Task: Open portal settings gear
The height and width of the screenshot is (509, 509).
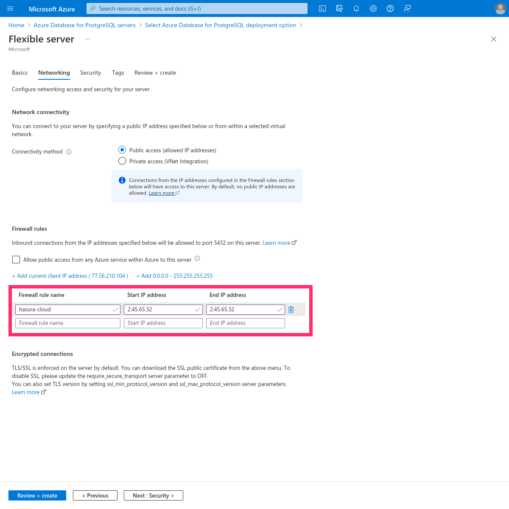Action: (x=373, y=8)
